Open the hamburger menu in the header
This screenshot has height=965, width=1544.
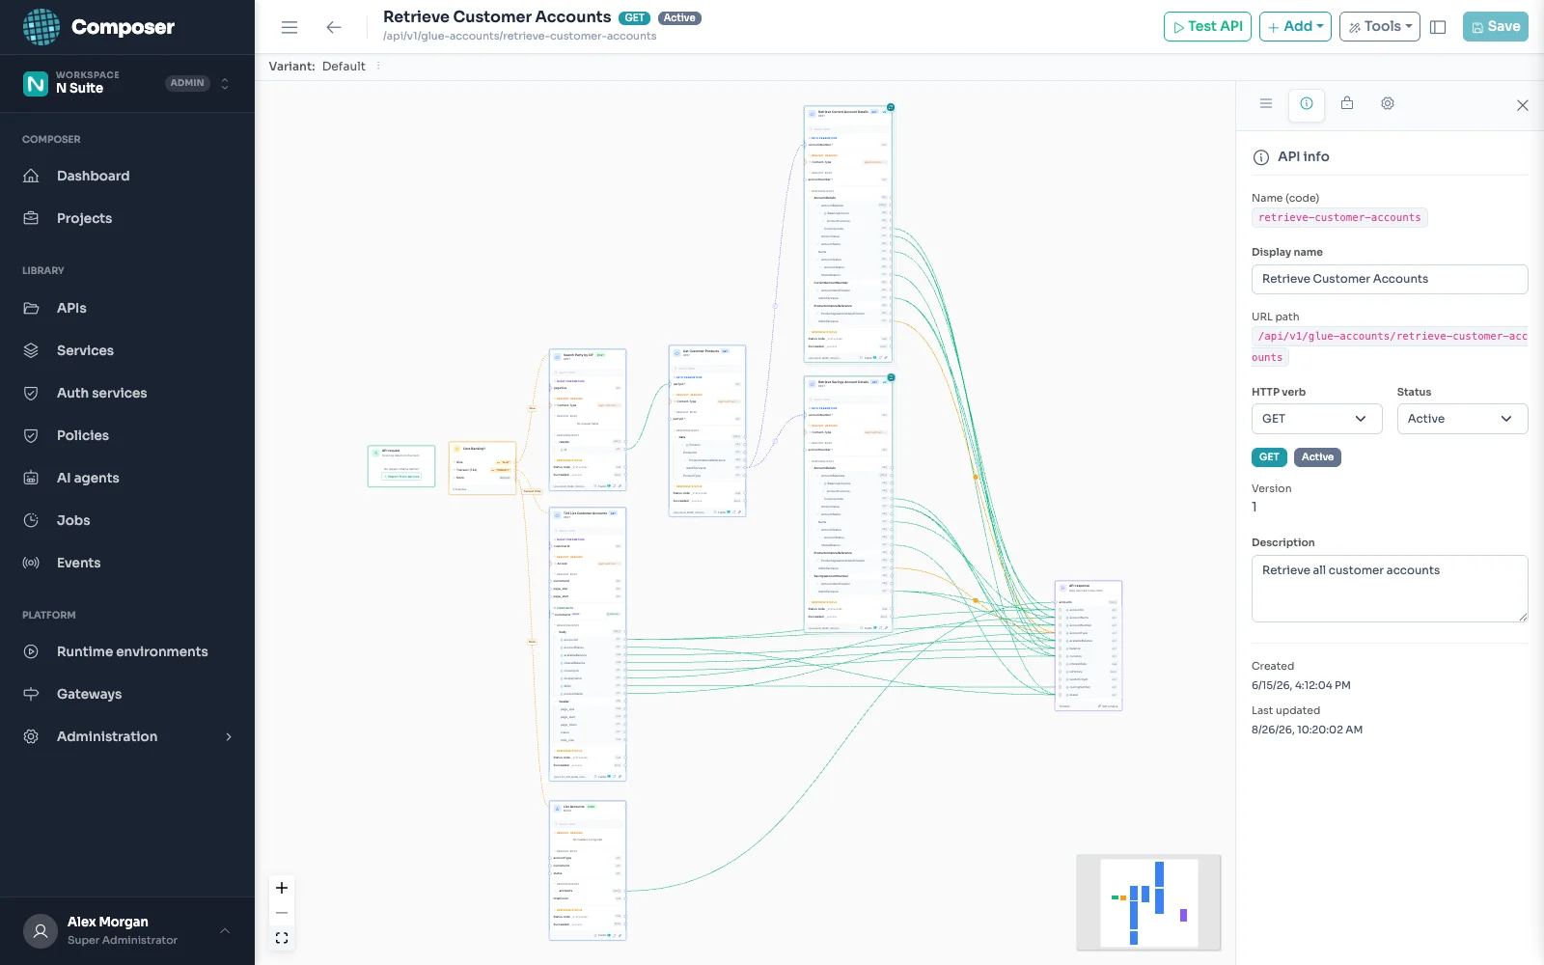pos(289,27)
